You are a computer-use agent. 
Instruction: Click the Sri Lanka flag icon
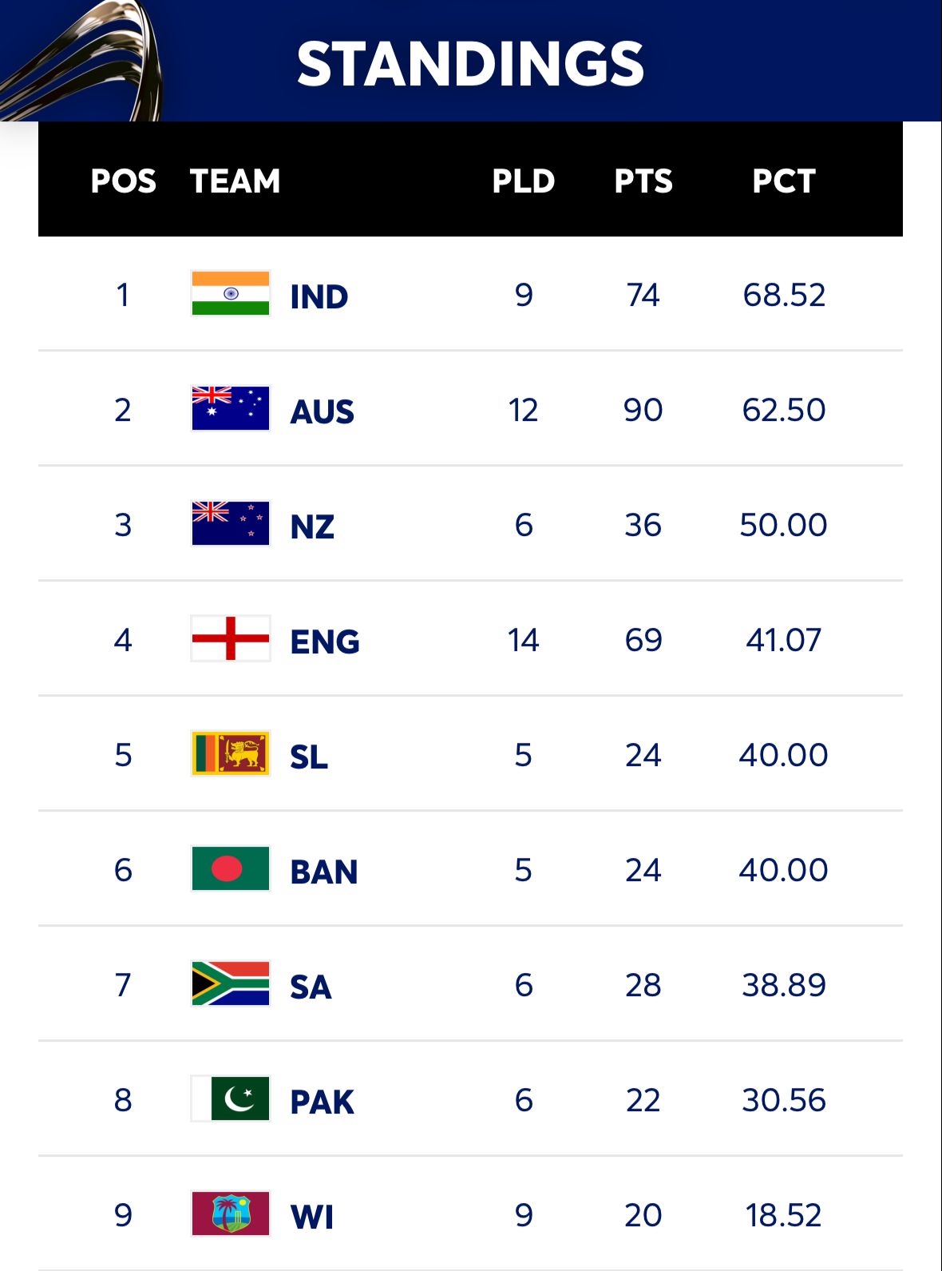pyautogui.click(x=231, y=754)
